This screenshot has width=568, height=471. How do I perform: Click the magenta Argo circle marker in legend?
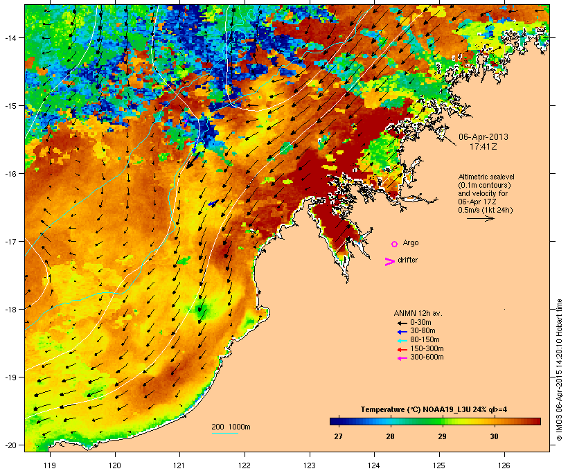[x=395, y=244]
